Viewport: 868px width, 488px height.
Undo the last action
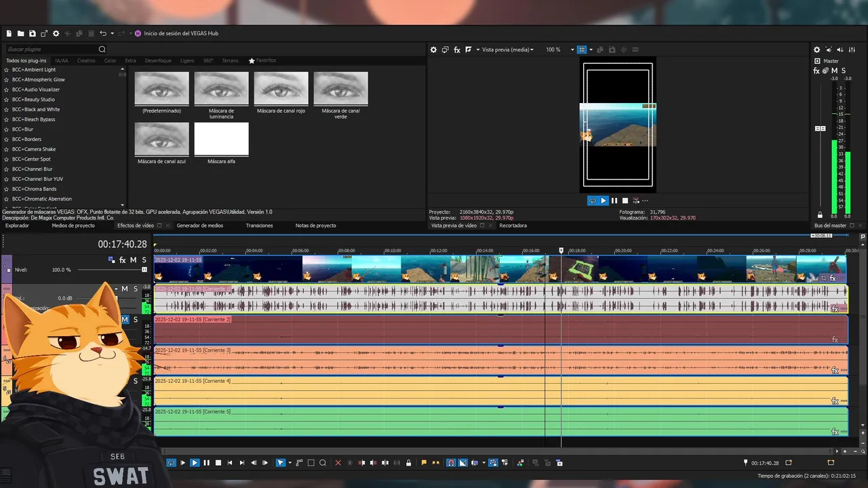pos(103,33)
